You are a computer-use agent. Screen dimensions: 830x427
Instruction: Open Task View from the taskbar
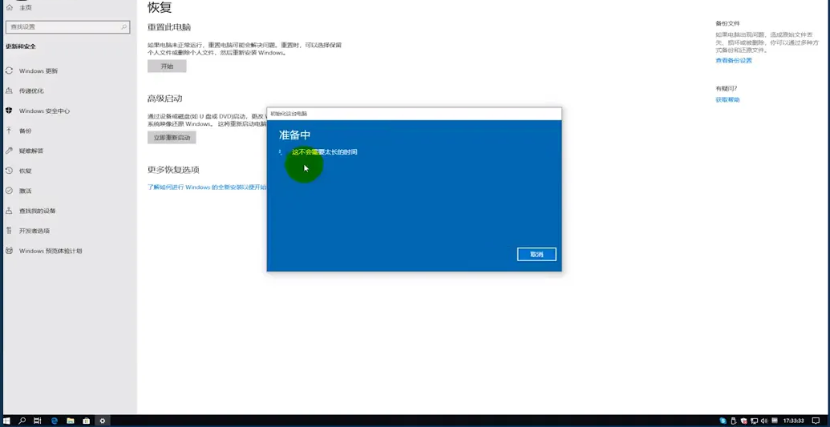(37, 421)
